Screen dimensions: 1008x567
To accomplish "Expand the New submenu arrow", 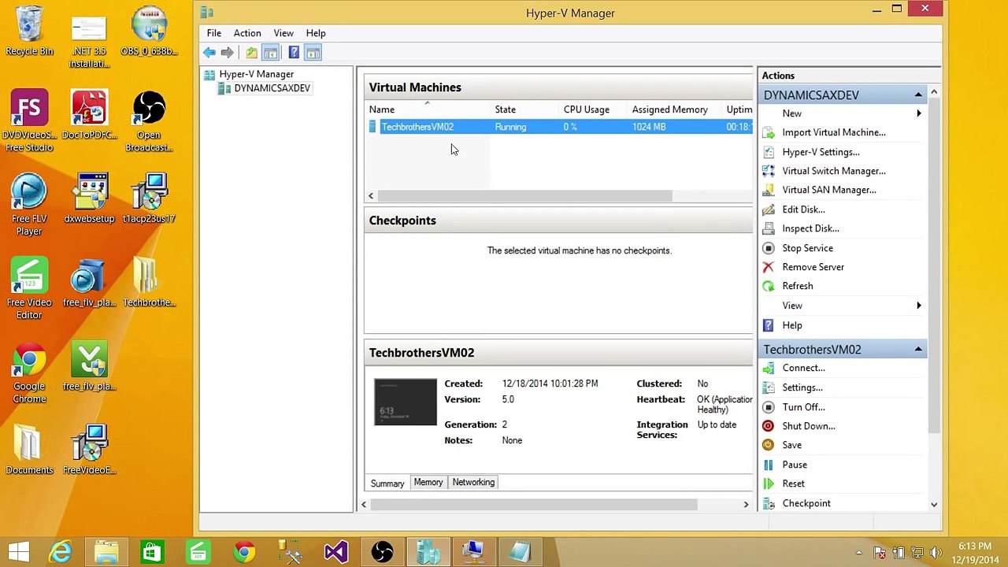I will click(x=918, y=113).
